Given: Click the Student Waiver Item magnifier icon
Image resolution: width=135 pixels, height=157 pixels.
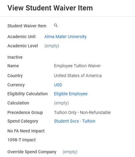Looking at the screenshot, I should tap(56, 26).
